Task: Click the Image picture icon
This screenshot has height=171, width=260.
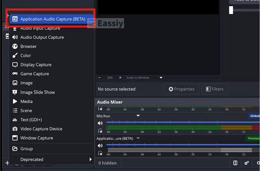Action: (15, 83)
